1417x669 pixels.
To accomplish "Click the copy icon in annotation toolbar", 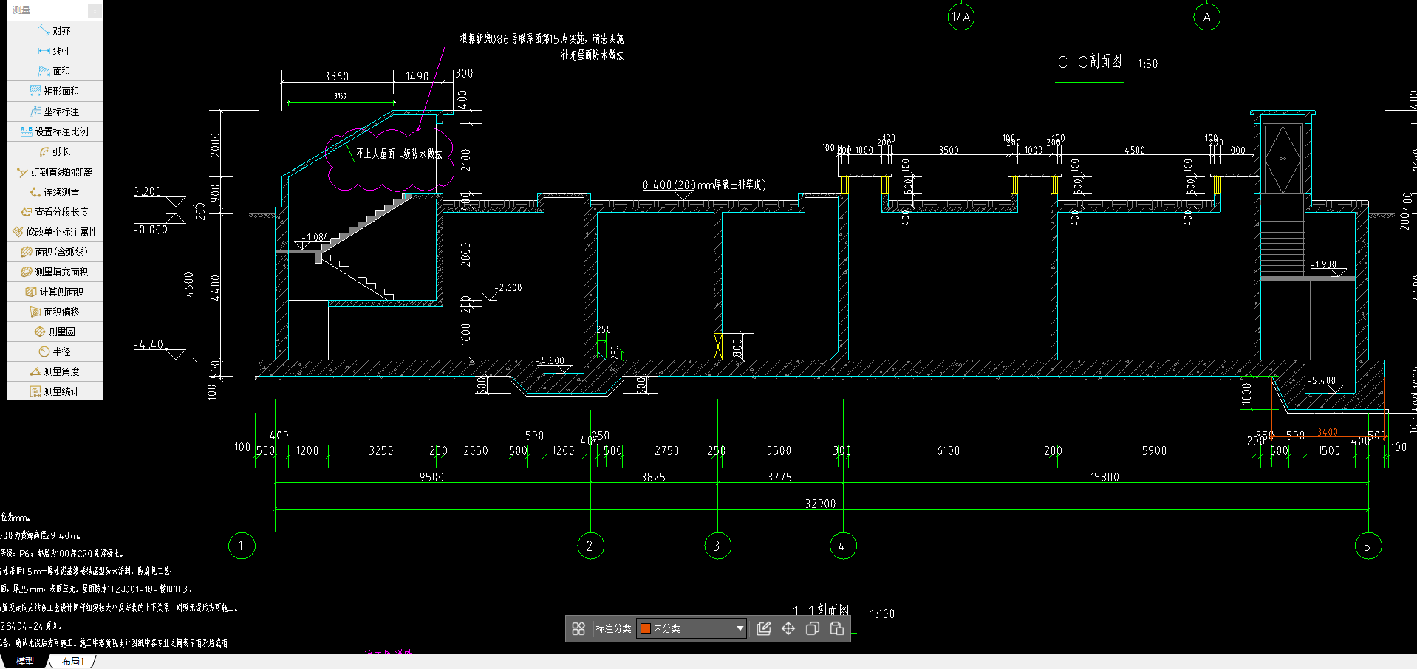I will click(x=813, y=628).
